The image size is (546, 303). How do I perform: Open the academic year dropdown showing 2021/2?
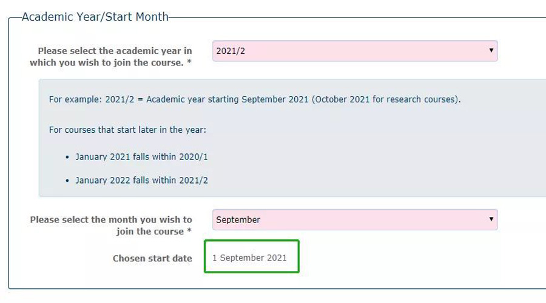pos(355,51)
